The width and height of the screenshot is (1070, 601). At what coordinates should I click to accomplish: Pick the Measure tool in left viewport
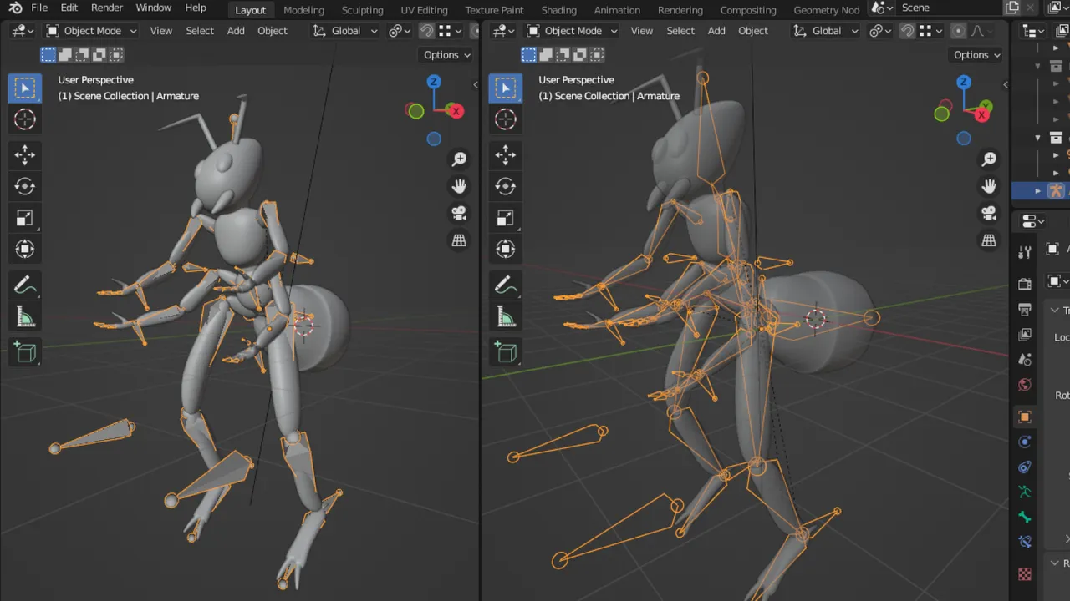click(25, 316)
